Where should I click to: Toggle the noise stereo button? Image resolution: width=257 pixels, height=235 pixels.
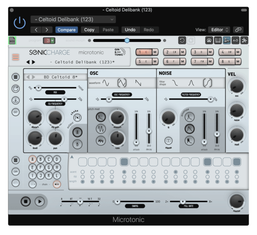(169, 141)
